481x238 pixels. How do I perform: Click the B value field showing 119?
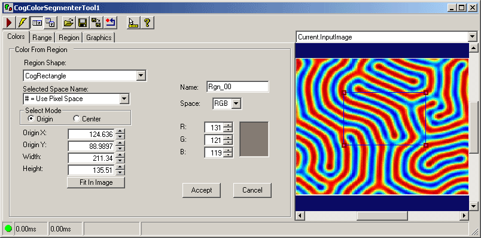pos(214,152)
